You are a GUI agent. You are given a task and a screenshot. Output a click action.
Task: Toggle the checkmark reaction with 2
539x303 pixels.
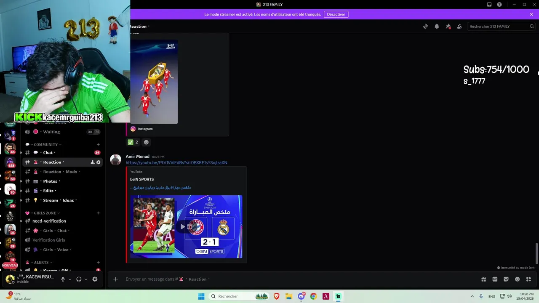[x=133, y=142]
